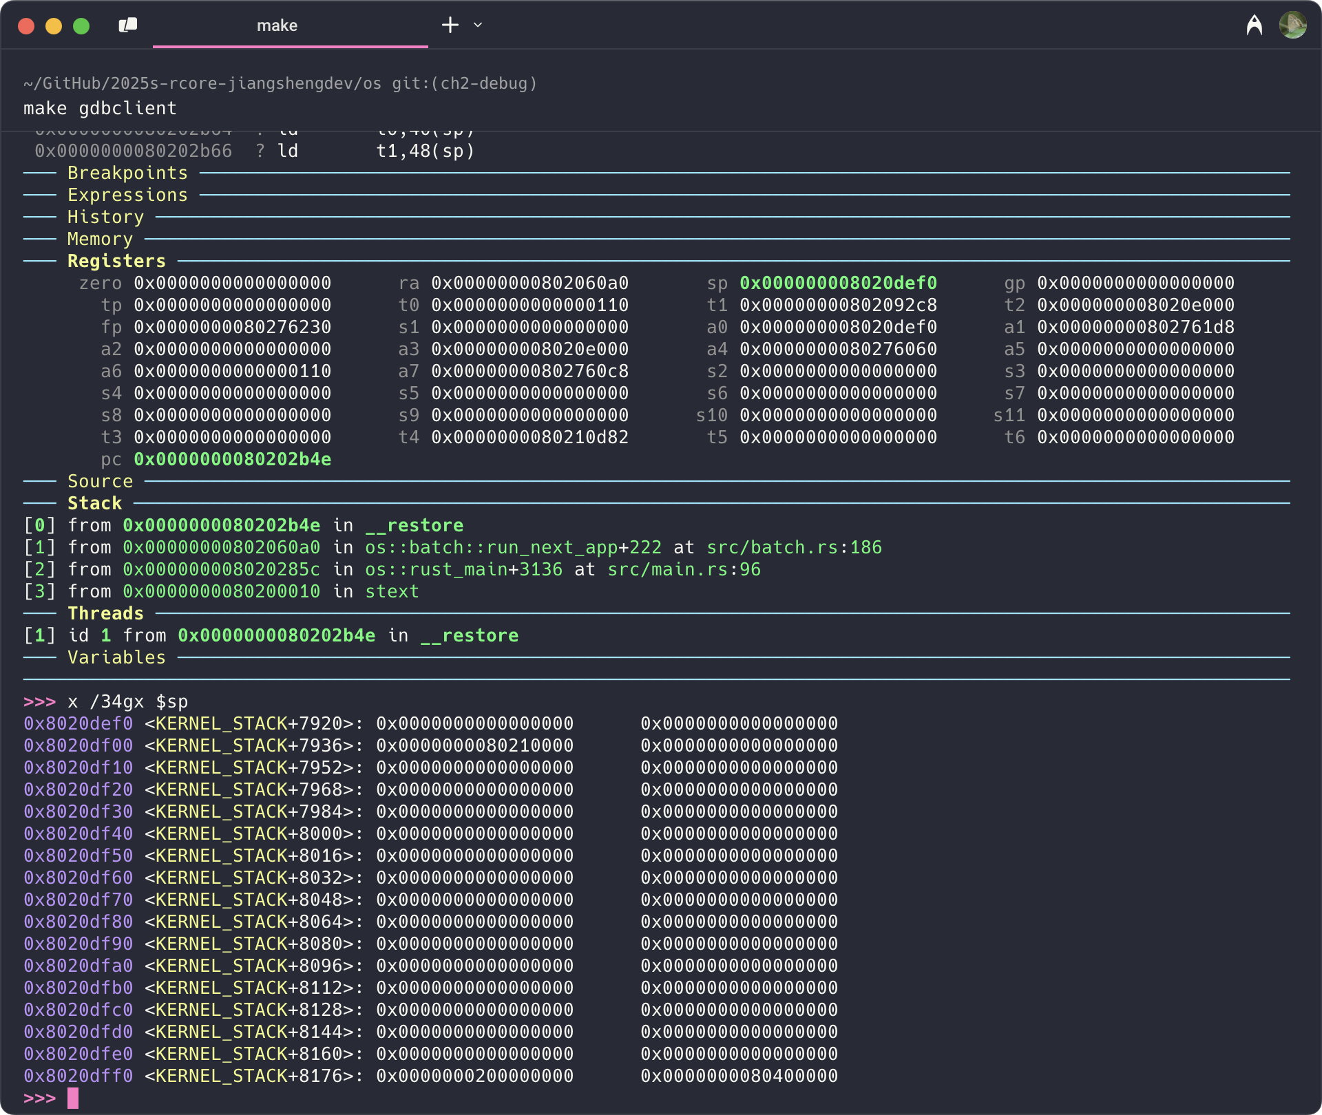Open the user avatar profile menu

coord(1292,25)
